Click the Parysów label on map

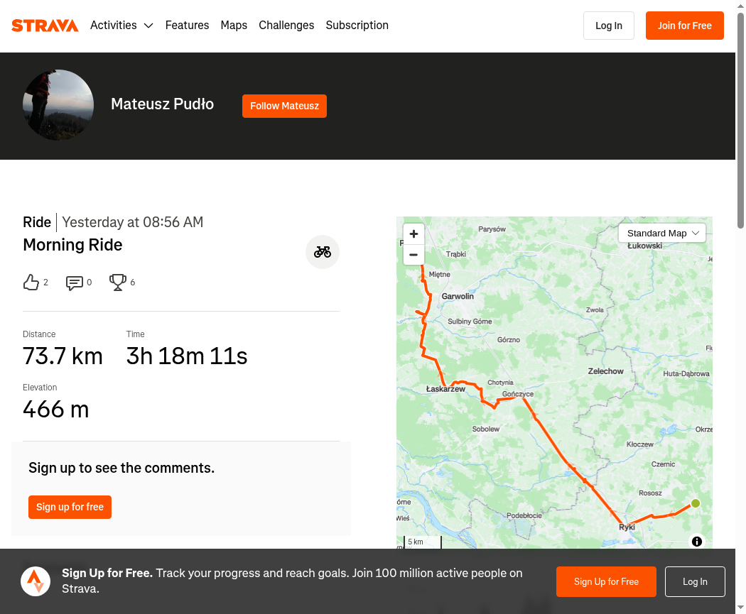[x=492, y=229]
